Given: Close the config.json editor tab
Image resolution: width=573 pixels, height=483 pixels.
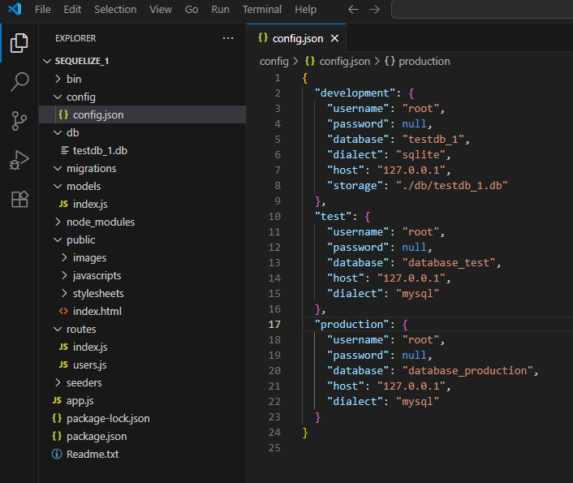Looking at the screenshot, I should (x=334, y=38).
